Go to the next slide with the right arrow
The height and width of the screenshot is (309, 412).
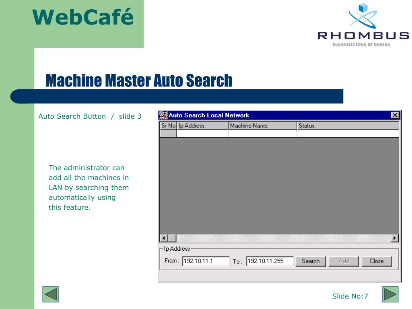[390, 294]
